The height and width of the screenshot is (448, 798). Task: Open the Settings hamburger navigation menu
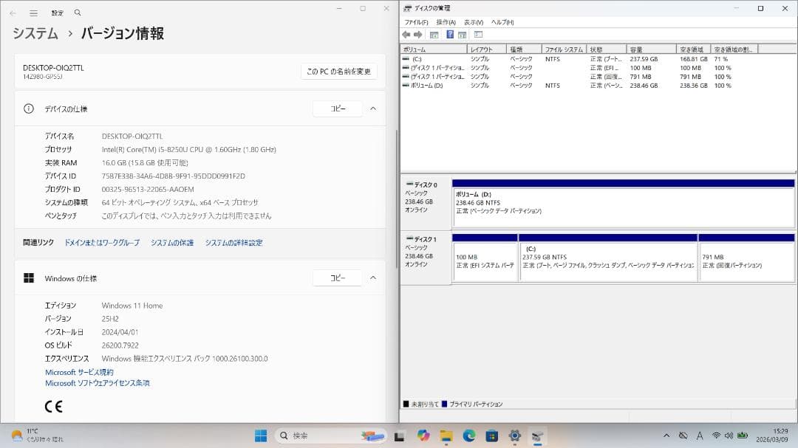33,13
